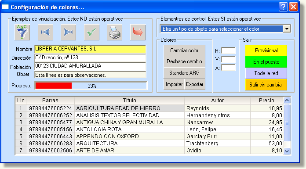This screenshot has height=169, width=306.
Task: Click the Autor column header
Action: pyautogui.click(x=217, y=101)
